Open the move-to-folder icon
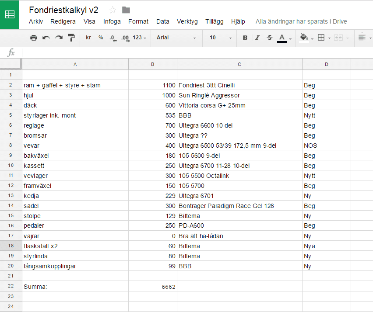 coord(126,10)
